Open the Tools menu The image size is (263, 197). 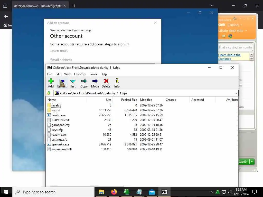[x=93, y=74]
